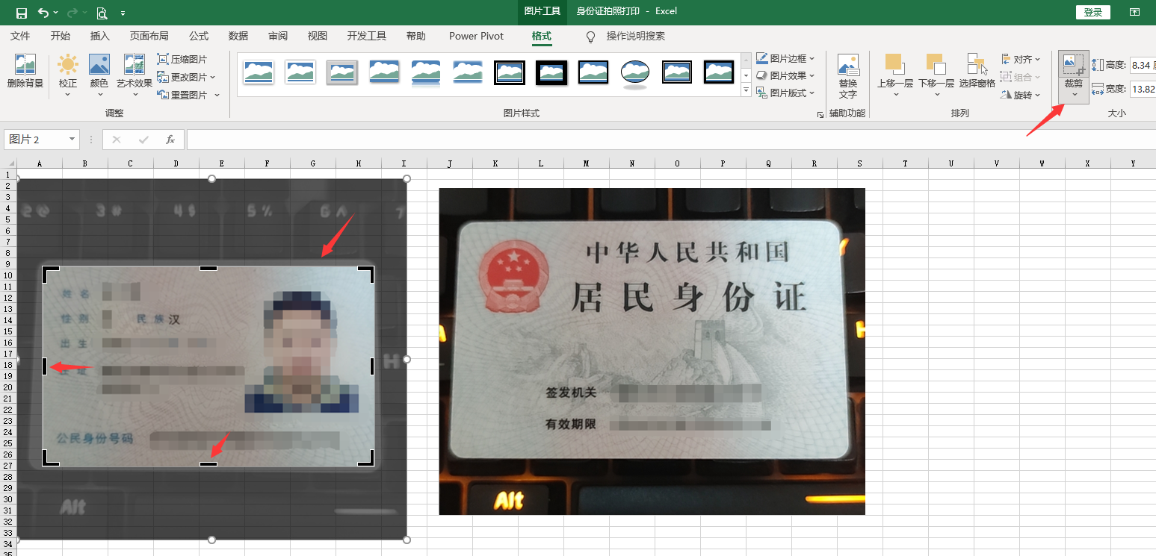
Task: Select the 格式 picture tools tab
Action: click(x=541, y=36)
